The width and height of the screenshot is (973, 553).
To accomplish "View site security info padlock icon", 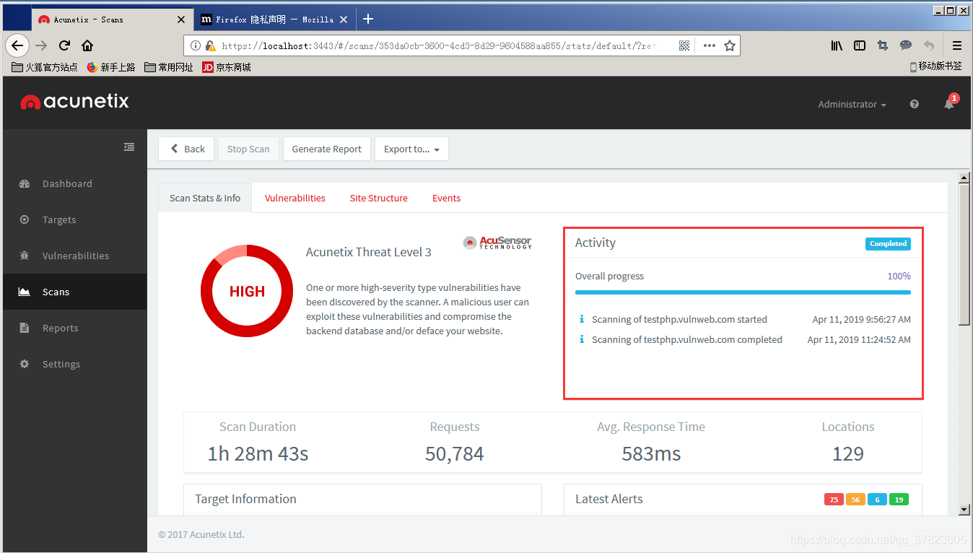I will (x=210, y=45).
